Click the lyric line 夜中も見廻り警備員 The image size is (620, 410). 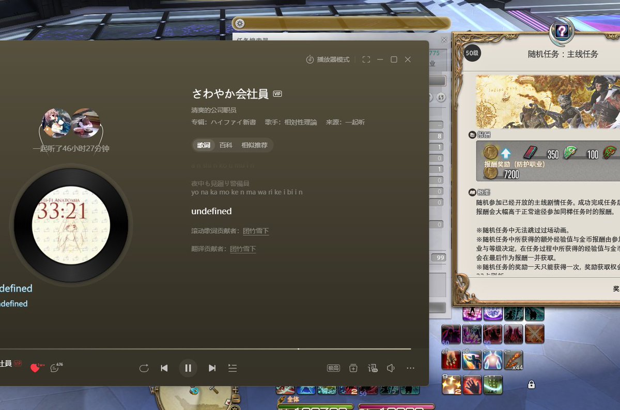(x=221, y=183)
